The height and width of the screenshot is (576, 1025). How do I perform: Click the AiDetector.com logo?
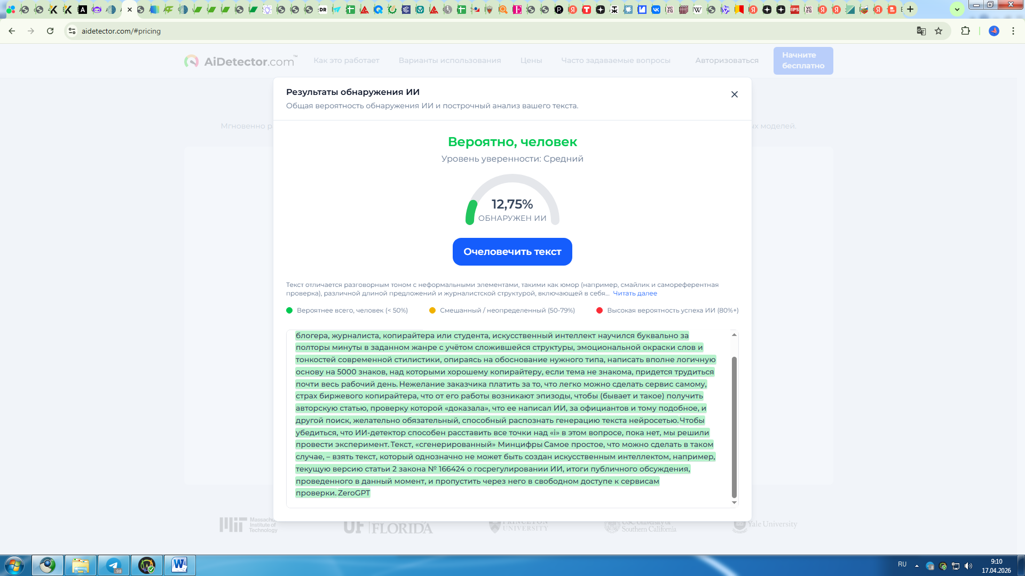click(x=240, y=61)
